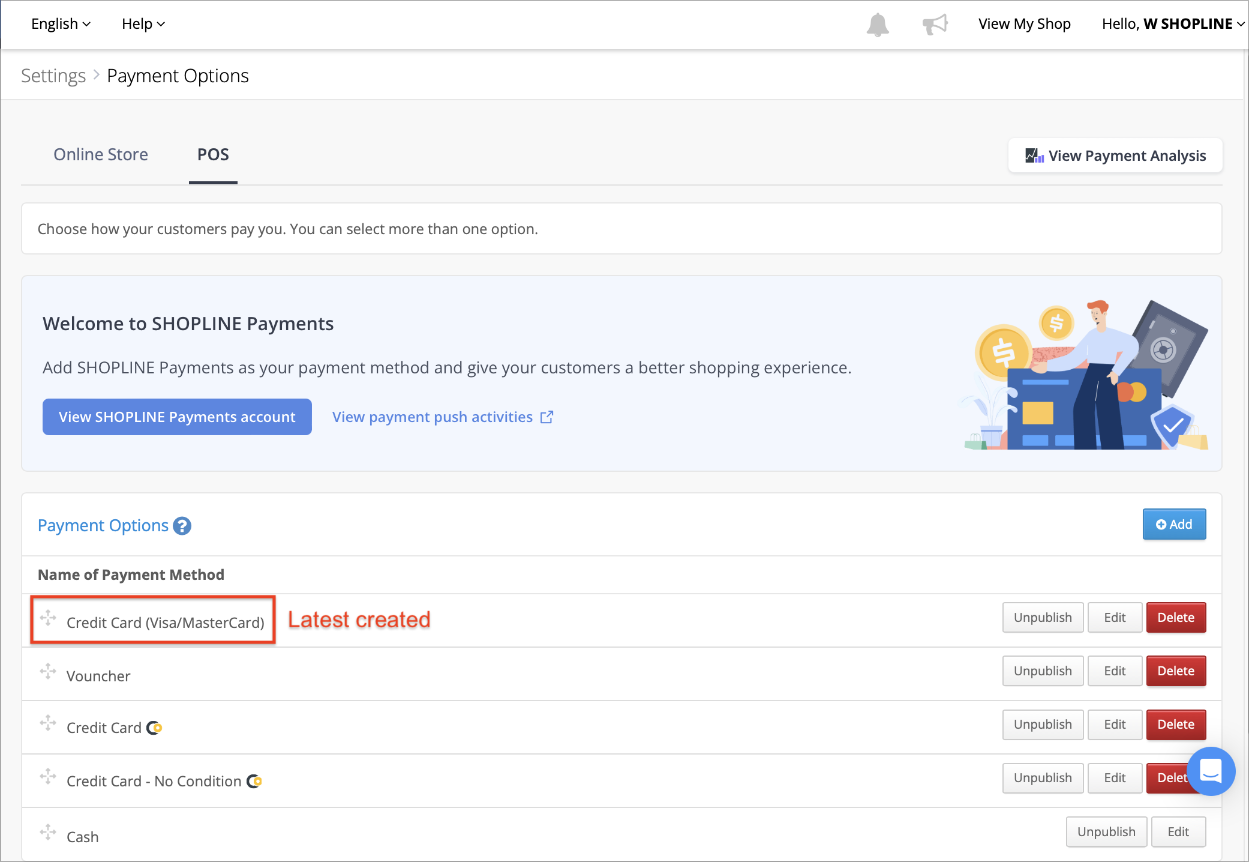Click 'Credit Card - No Condition' name text

coord(154,782)
